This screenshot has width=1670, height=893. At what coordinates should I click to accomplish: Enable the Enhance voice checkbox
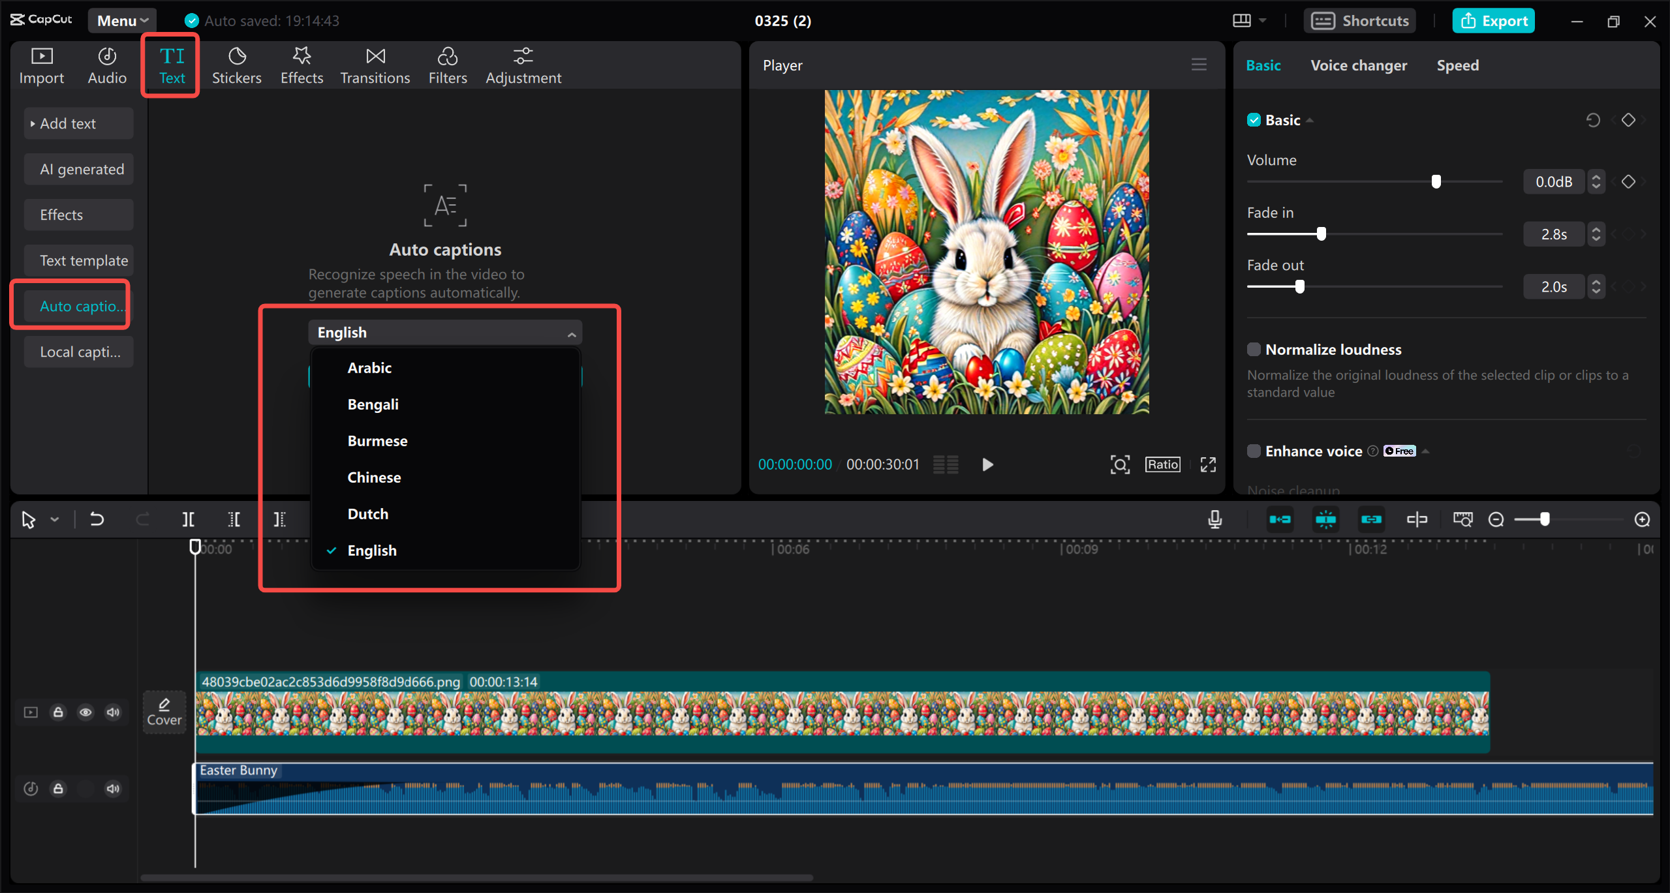1254,451
